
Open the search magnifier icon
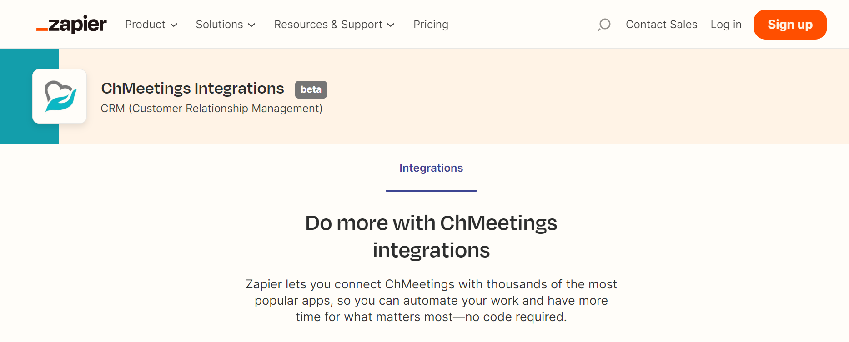604,25
